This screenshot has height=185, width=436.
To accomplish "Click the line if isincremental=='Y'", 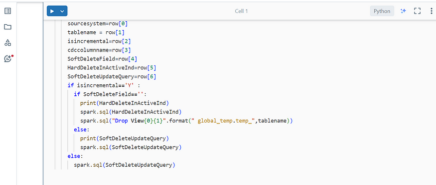I will (104, 86).
